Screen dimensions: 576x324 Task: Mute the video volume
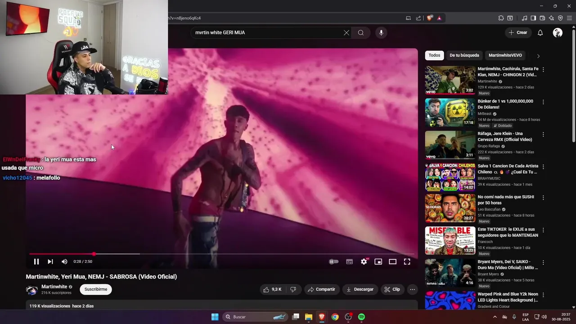point(64,261)
